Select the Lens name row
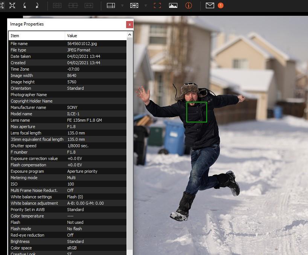The height and width of the screenshot is (255, 308). (x=67, y=120)
